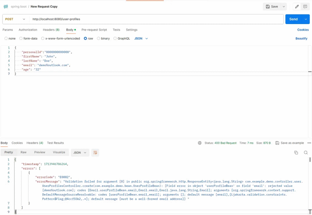This screenshot has width=312, height=215.
Task: Click the timestamp value 1713946786264
Action: click(55, 164)
